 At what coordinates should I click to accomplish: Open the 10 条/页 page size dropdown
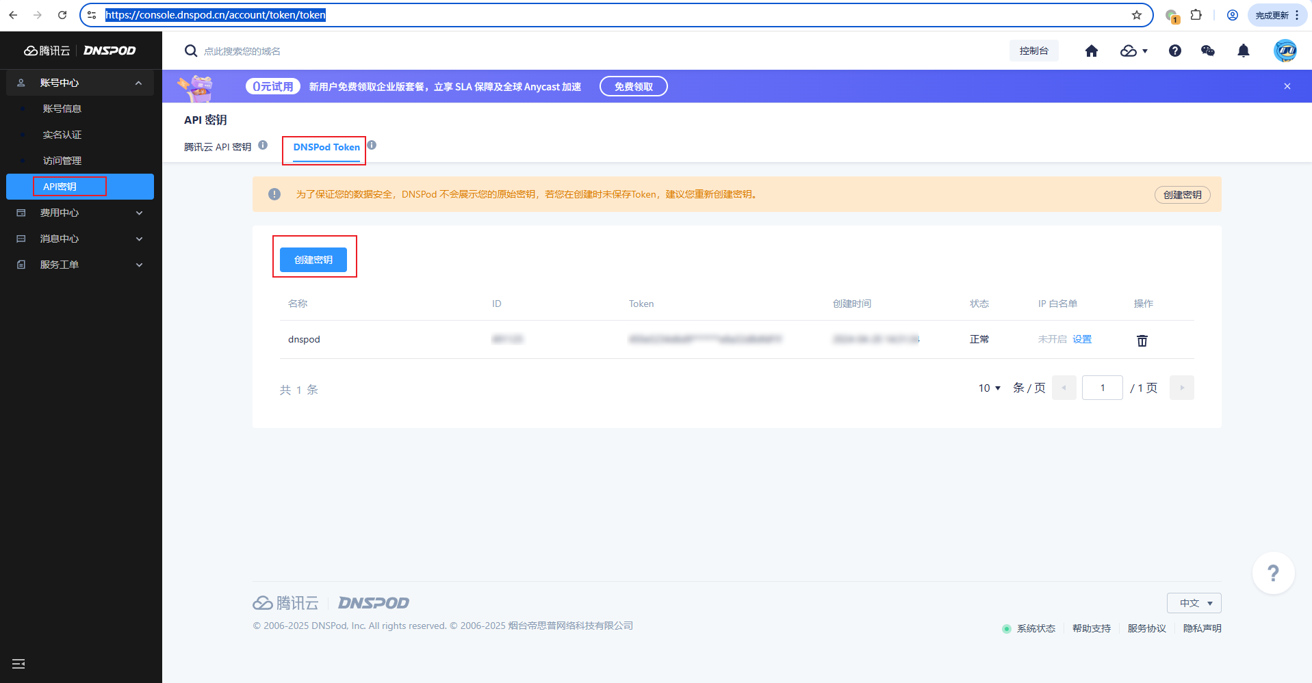click(x=990, y=388)
